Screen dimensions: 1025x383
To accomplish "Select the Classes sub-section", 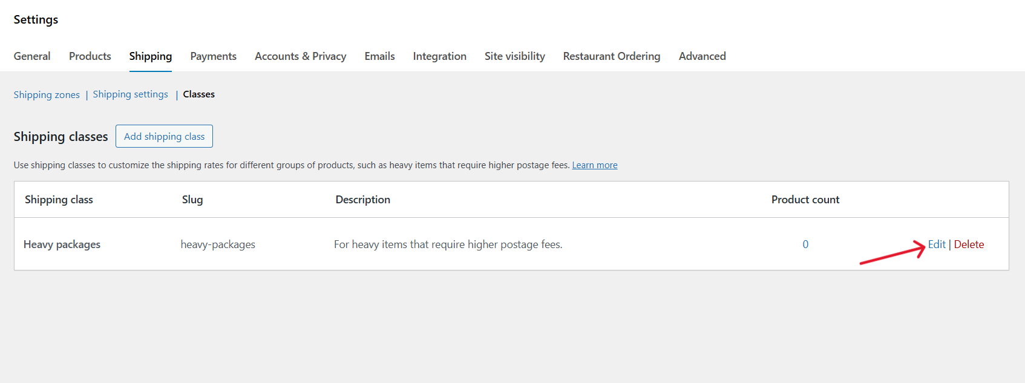I will tap(199, 94).
